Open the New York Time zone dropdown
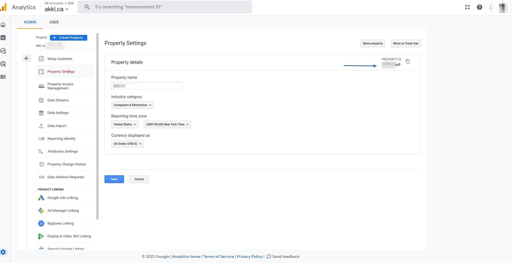 tap(167, 124)
